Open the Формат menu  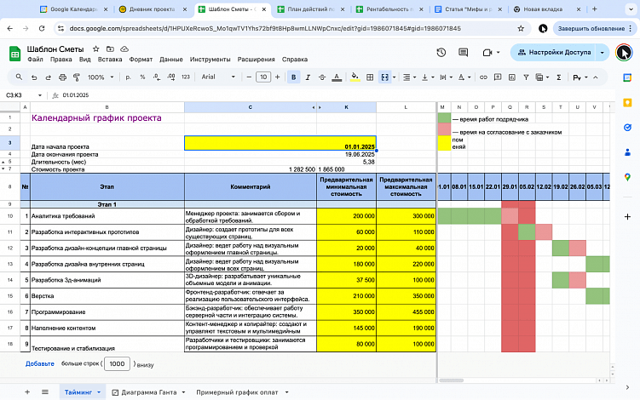pyautogui.click(x=141, y=60)
